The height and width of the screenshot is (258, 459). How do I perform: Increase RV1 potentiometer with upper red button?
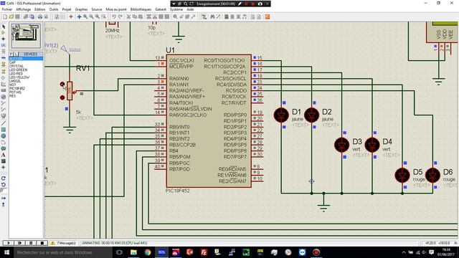pyautogui.click(x=62, y=85)
